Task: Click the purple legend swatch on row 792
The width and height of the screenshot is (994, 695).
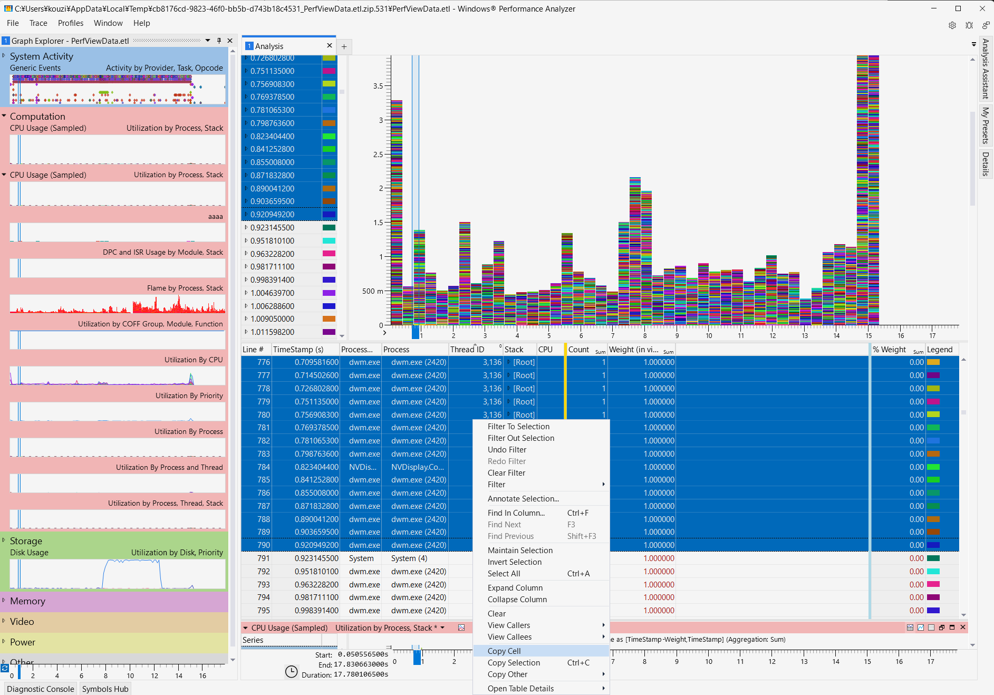Action: pos(934,571)
